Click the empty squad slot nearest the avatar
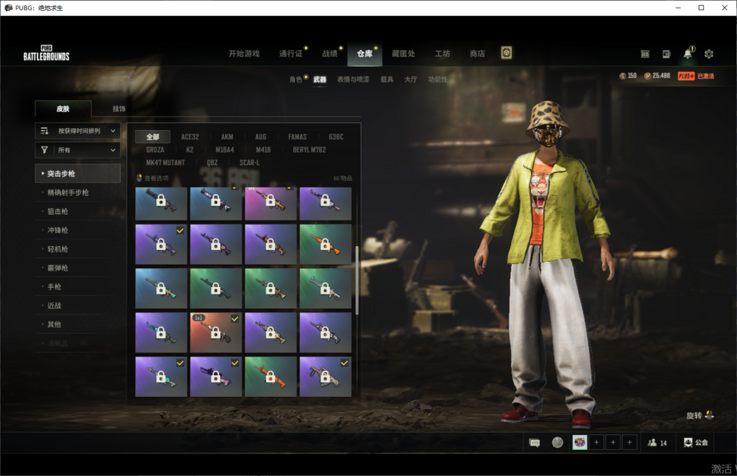Screen dimensions: 737x476 click(x=596, y=442)
